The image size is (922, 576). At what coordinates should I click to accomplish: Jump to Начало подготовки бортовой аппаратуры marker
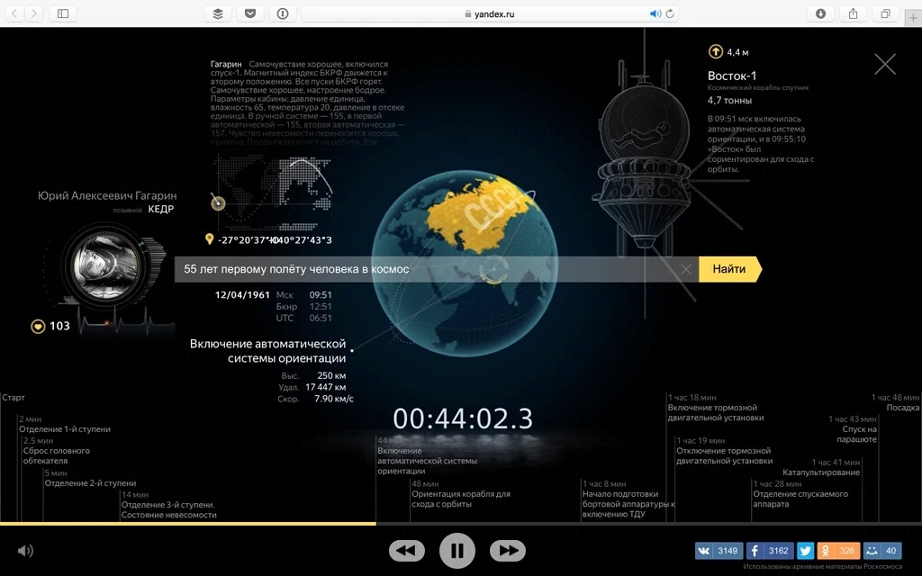point(628,499)
